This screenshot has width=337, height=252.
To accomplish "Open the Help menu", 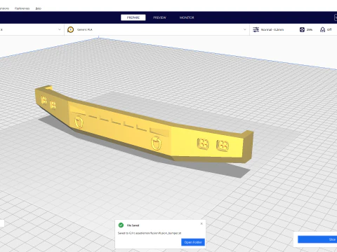I will coord(39,8).
